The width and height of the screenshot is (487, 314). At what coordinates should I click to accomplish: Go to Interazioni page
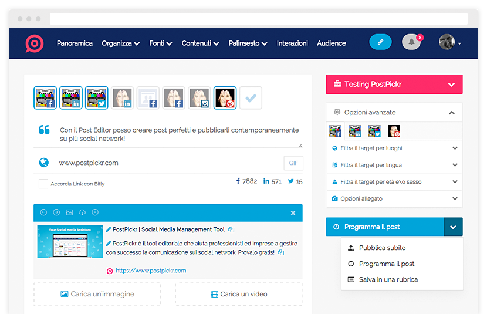292,43
